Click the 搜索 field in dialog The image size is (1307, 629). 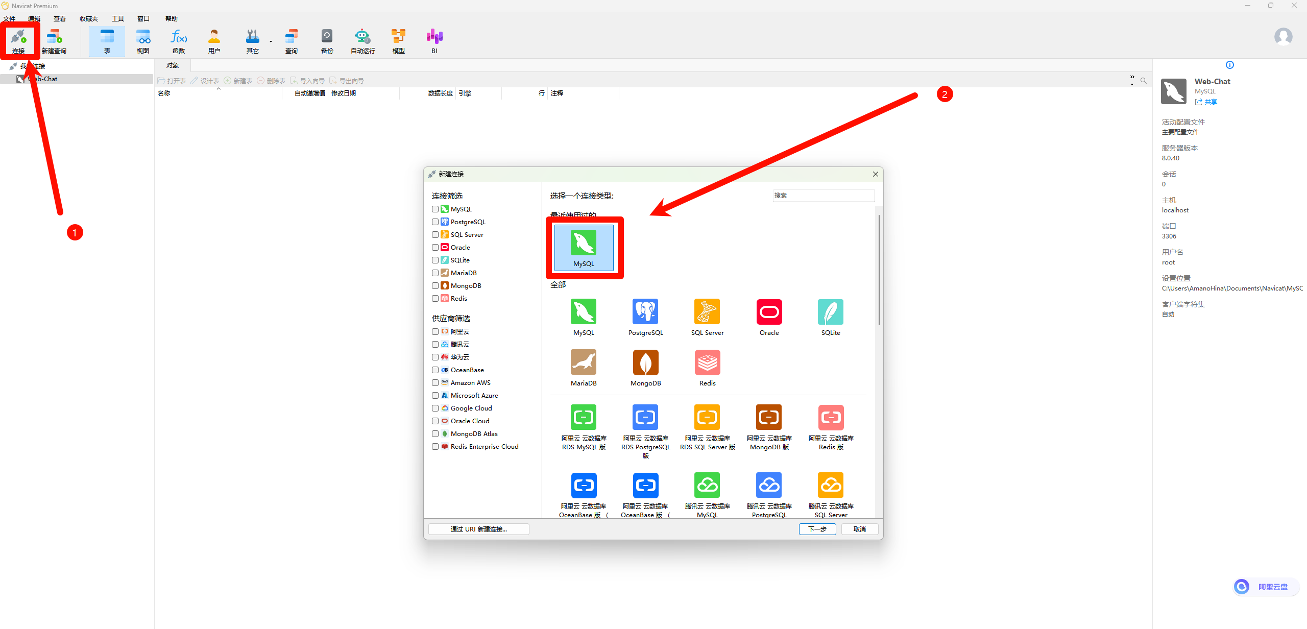pyautogui.click(x=824, y=196)
